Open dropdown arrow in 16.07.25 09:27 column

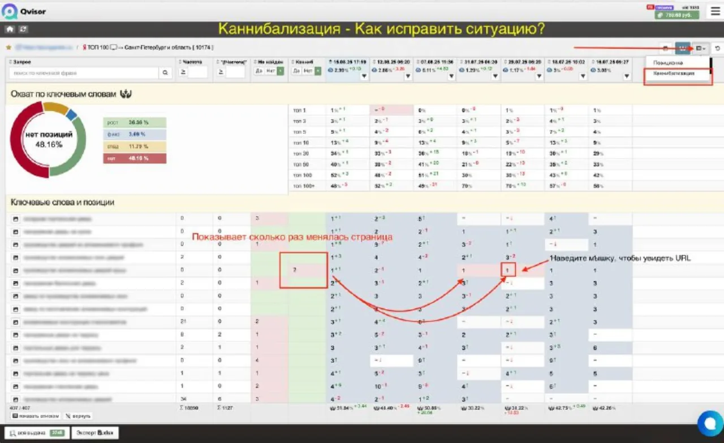click(x=626, y=76)
